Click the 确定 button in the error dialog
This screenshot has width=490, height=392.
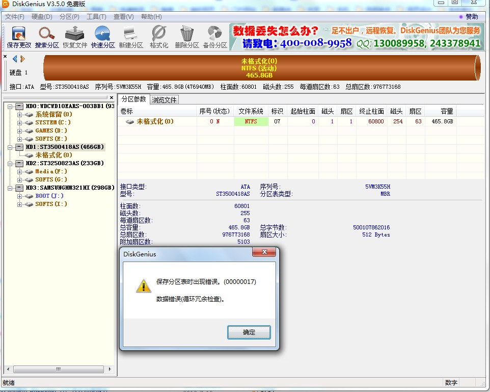click(x=249, y=332)
